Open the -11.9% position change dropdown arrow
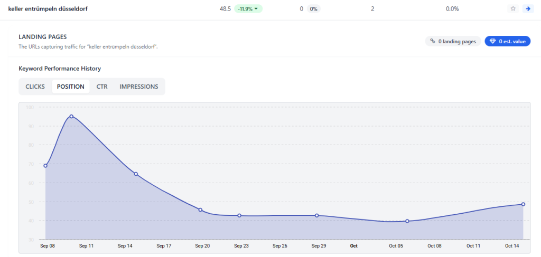Viewport: 541px width, 257px height. pos(256,9)
